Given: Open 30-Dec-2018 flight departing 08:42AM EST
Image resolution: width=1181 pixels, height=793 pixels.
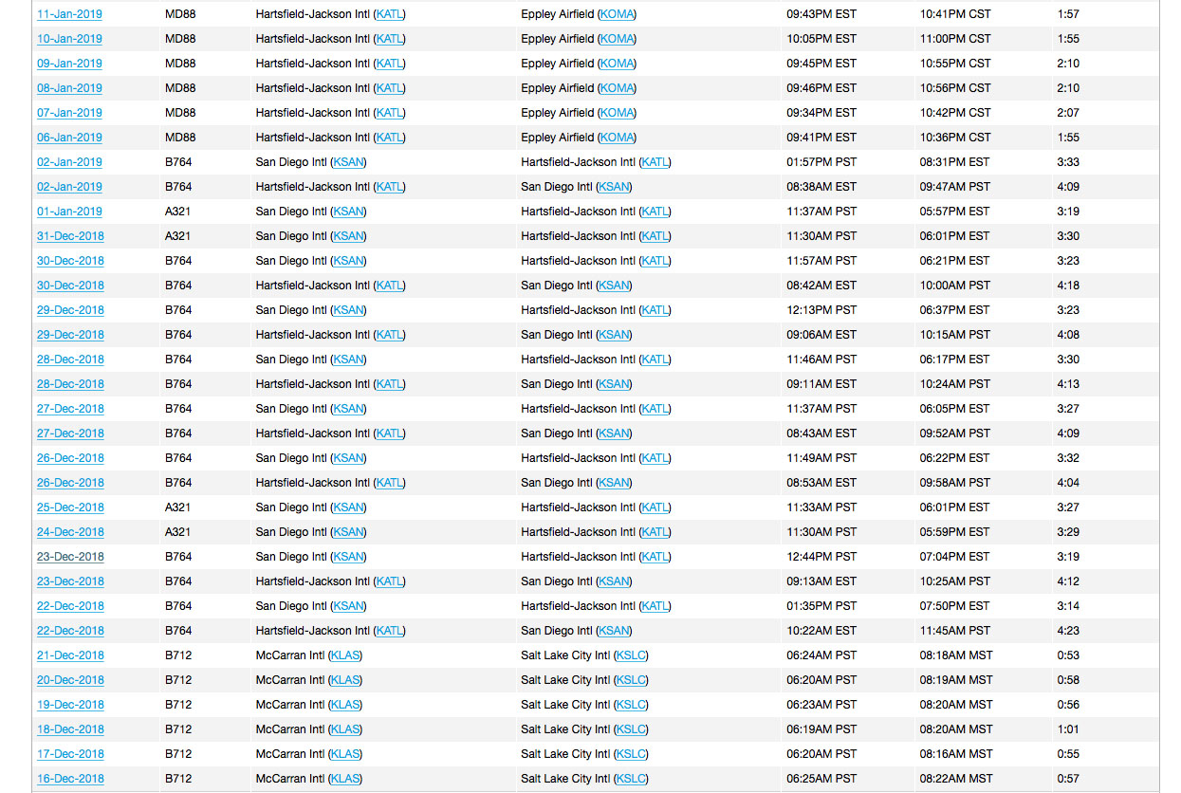Looking at the screenshot, I should [70, 286].
